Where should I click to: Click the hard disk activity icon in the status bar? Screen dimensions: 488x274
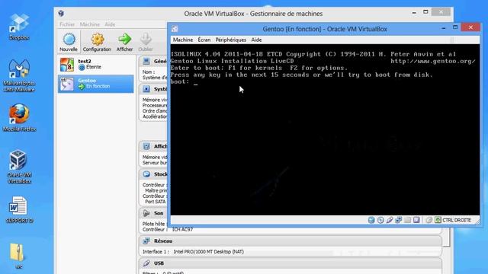(x=371, y=220)
